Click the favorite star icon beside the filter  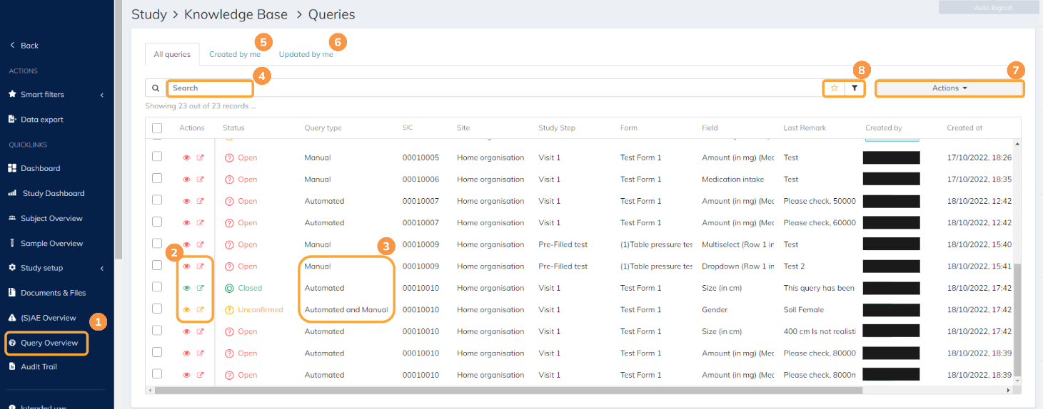pos(834,88)
